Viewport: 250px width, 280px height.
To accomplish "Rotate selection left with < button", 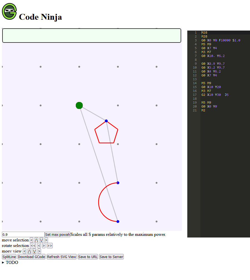I will point(39,246).
